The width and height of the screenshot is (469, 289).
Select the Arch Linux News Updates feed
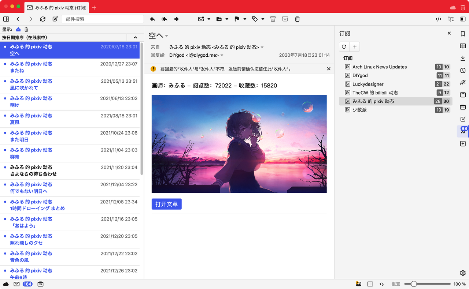(x=379, y=67)
